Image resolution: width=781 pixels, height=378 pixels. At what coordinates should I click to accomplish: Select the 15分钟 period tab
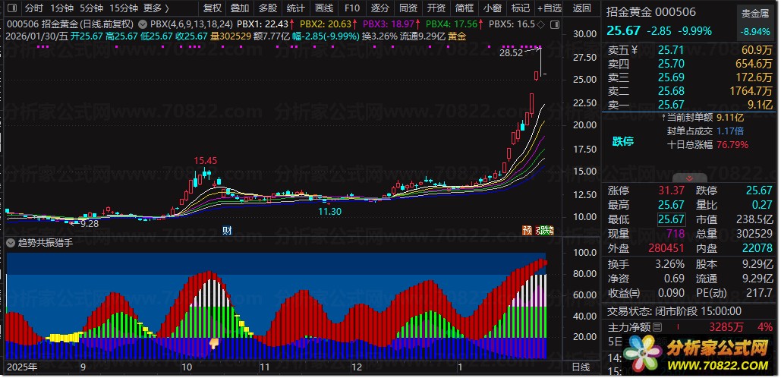[x=123, y=8]
